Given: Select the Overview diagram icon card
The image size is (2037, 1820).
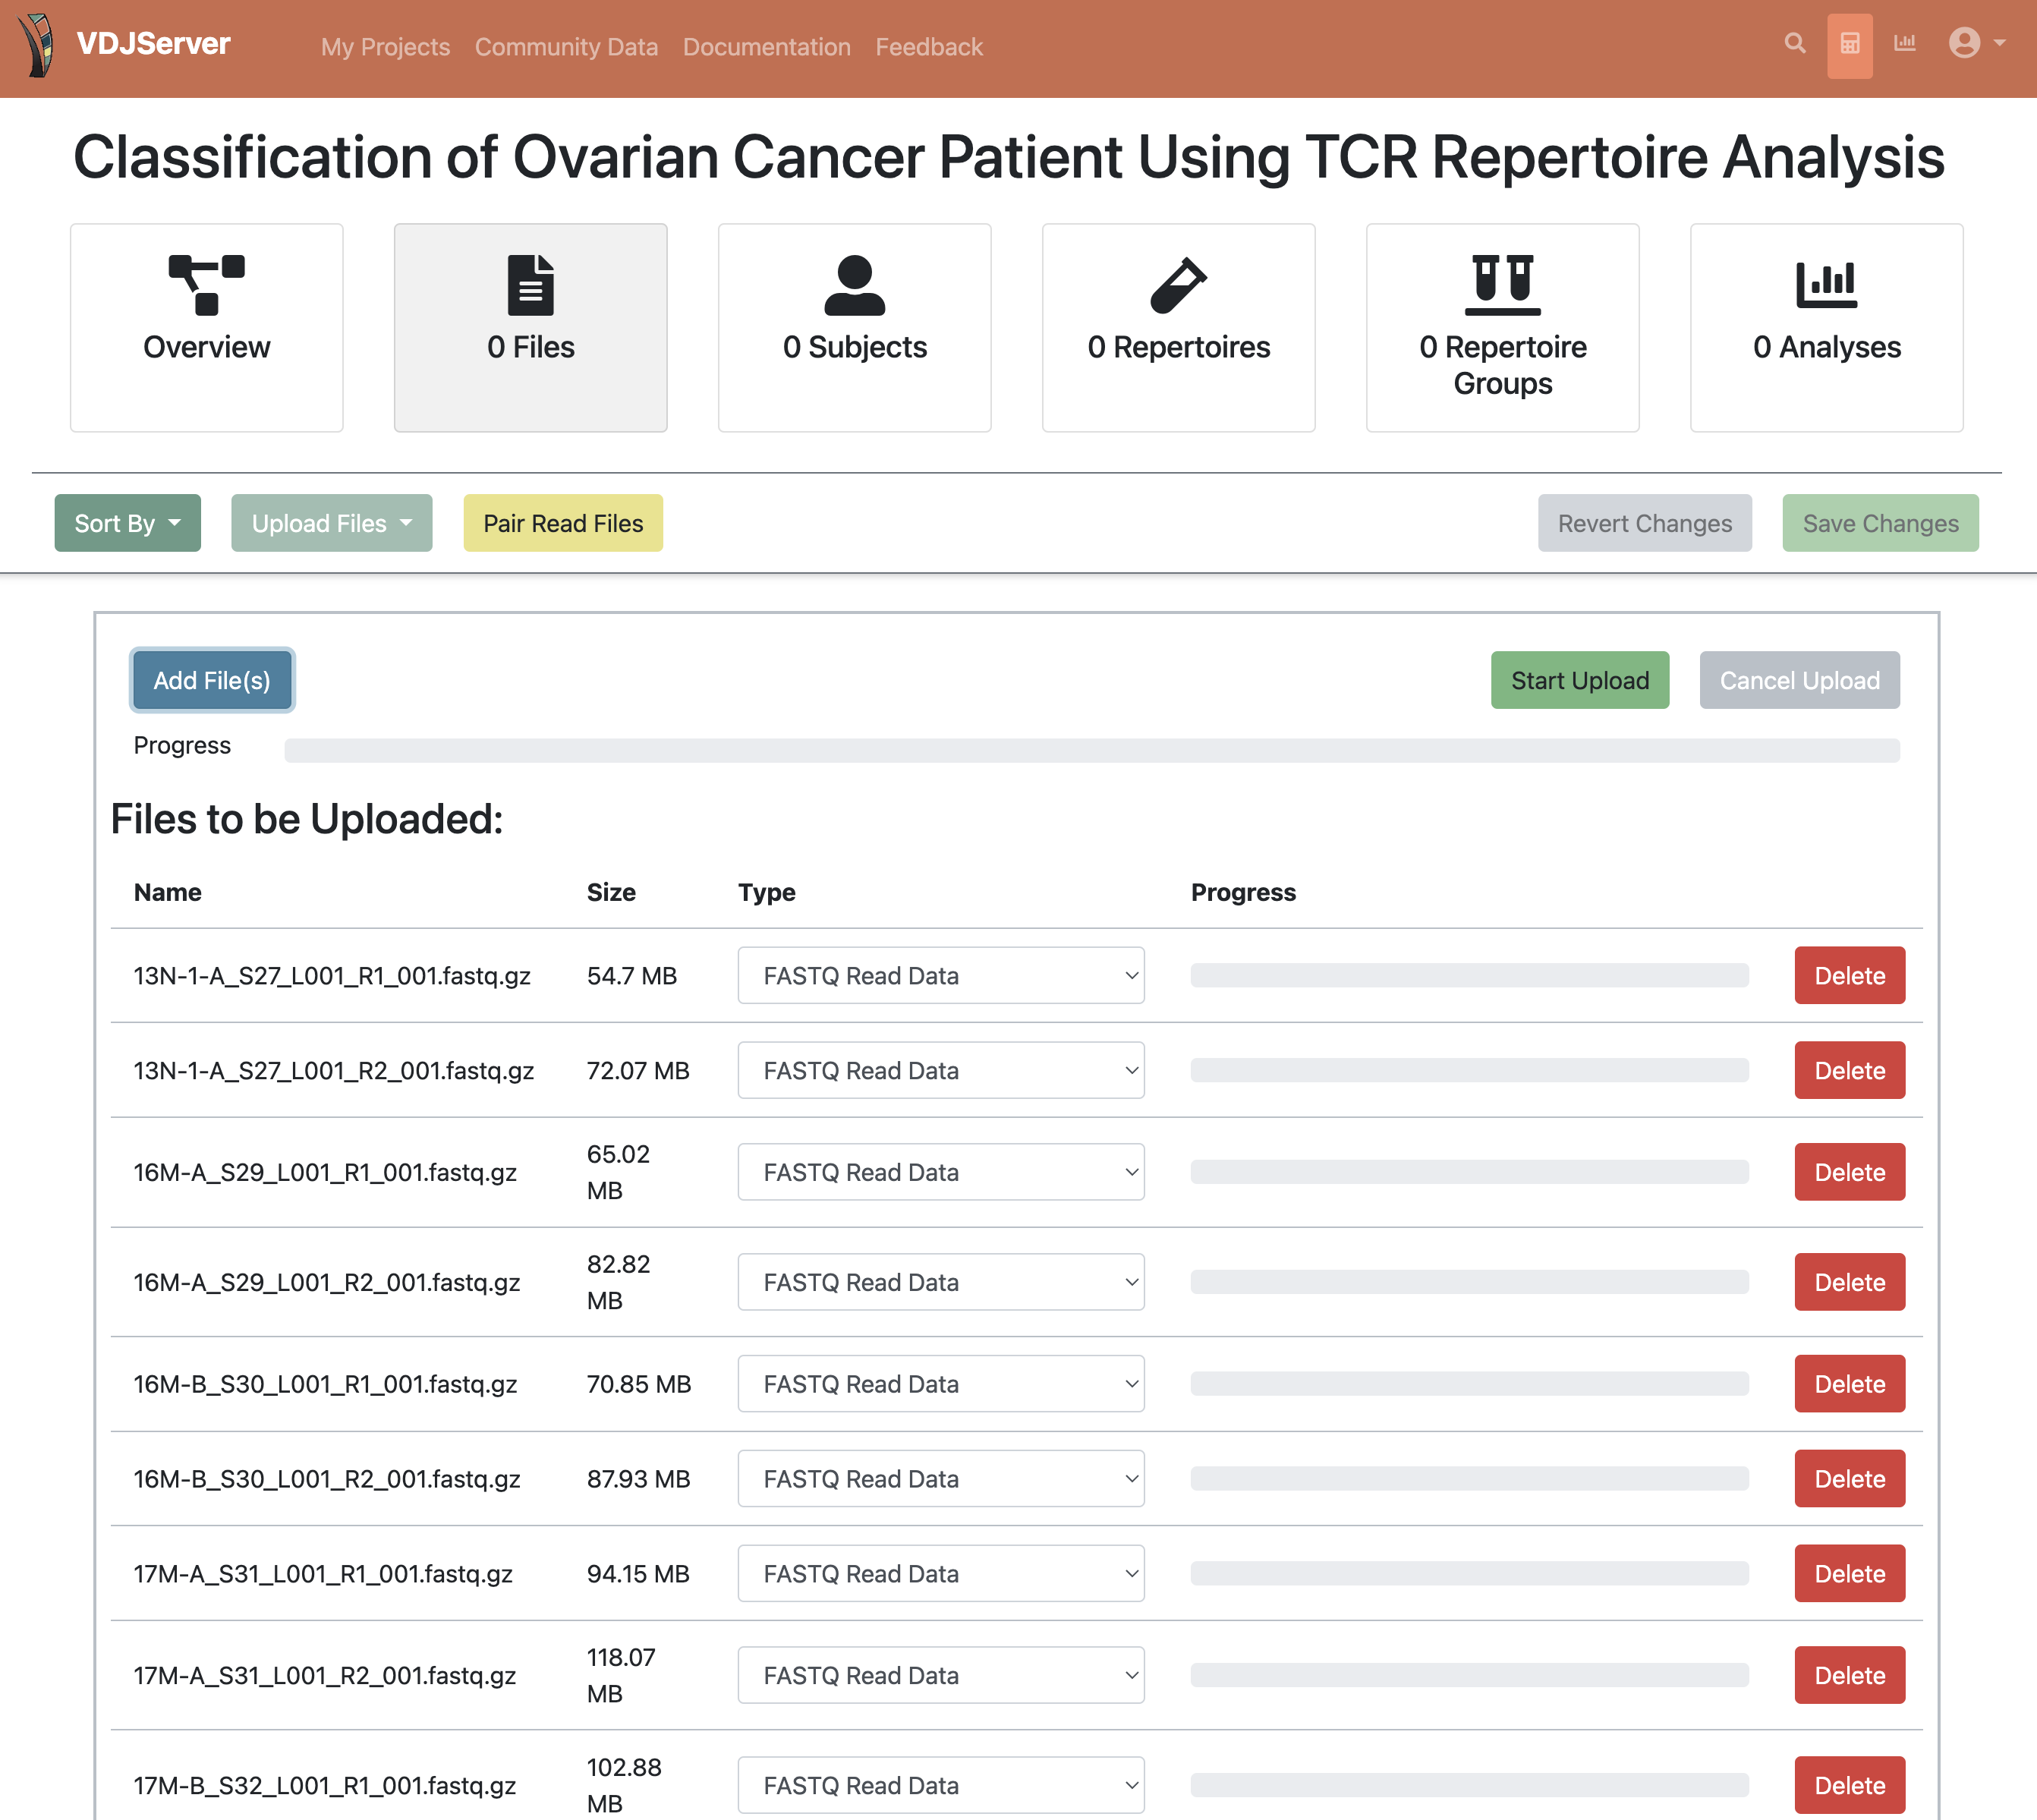Looking at the screenshot, I should (x=207, y=328).
